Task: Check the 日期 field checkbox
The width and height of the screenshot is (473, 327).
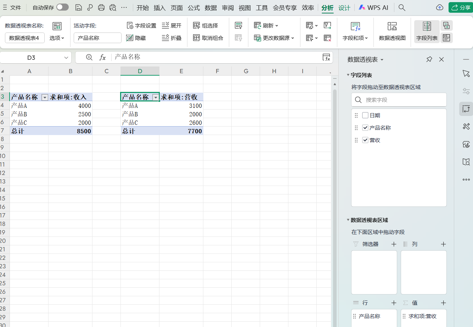Action: [x=365, y=115]
